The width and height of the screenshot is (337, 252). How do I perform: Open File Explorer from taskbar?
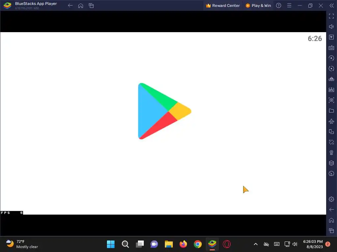tap(169, 244)
